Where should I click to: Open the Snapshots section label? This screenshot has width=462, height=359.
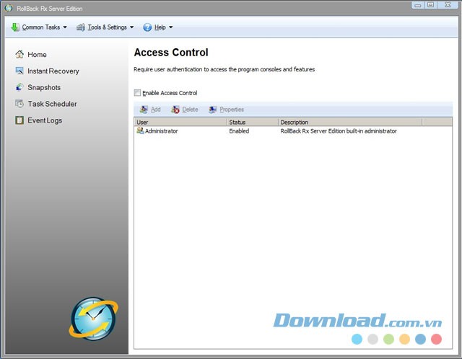point(44,87)
